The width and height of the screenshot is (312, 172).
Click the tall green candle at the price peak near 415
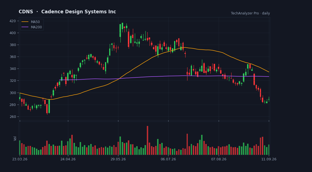tap(120, 31)
